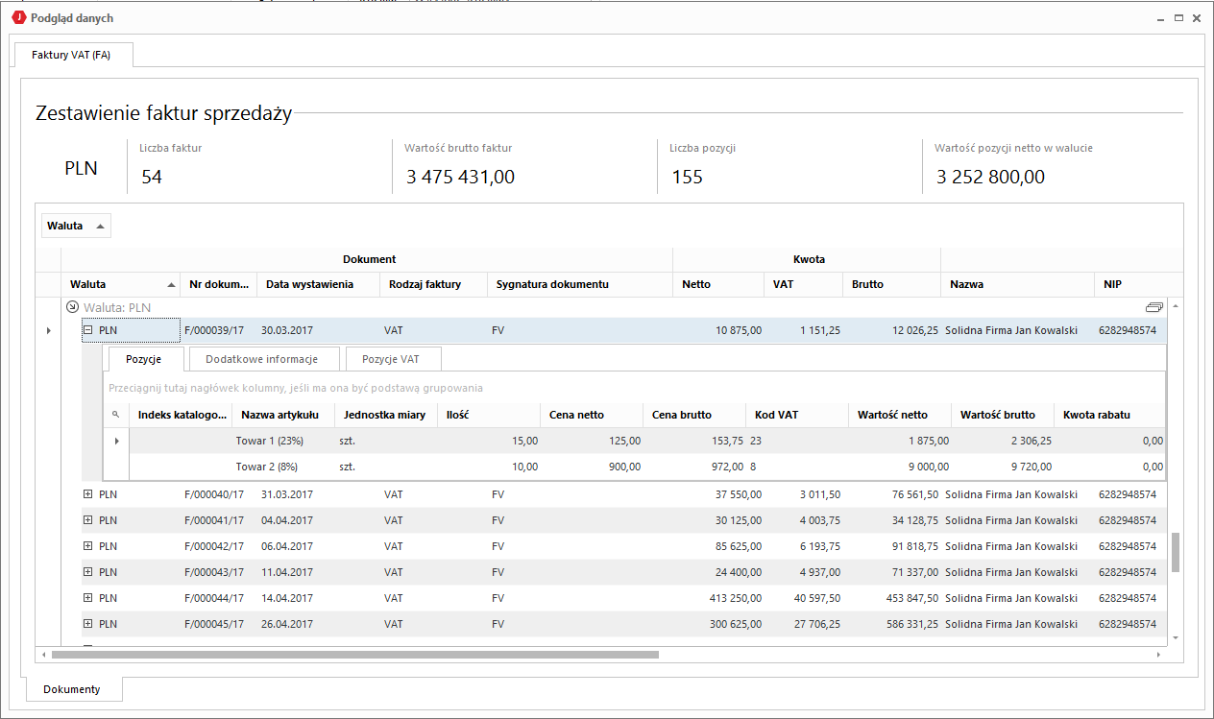
Task: Collapse invoice F/000039/17 detail row
Action: (x=87, y=329)
